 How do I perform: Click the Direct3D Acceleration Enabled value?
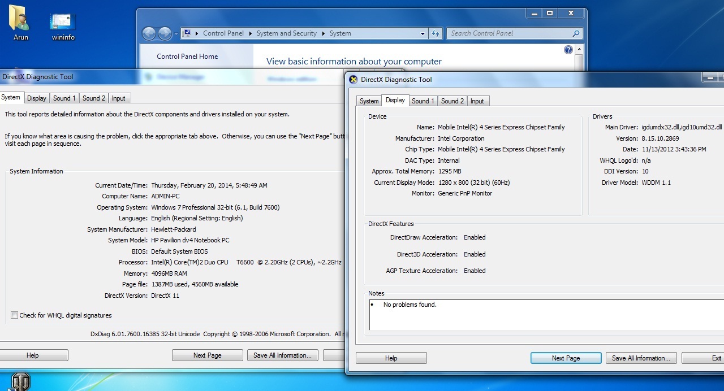475,254
